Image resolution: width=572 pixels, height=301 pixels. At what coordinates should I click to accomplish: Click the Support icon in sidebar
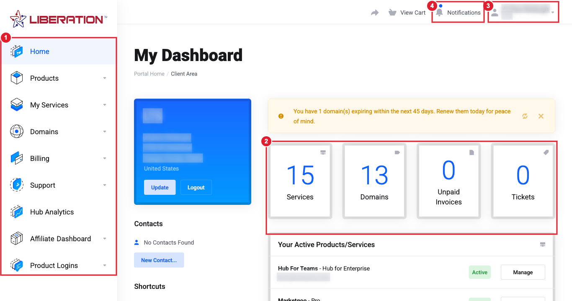[x=17, y=185]
